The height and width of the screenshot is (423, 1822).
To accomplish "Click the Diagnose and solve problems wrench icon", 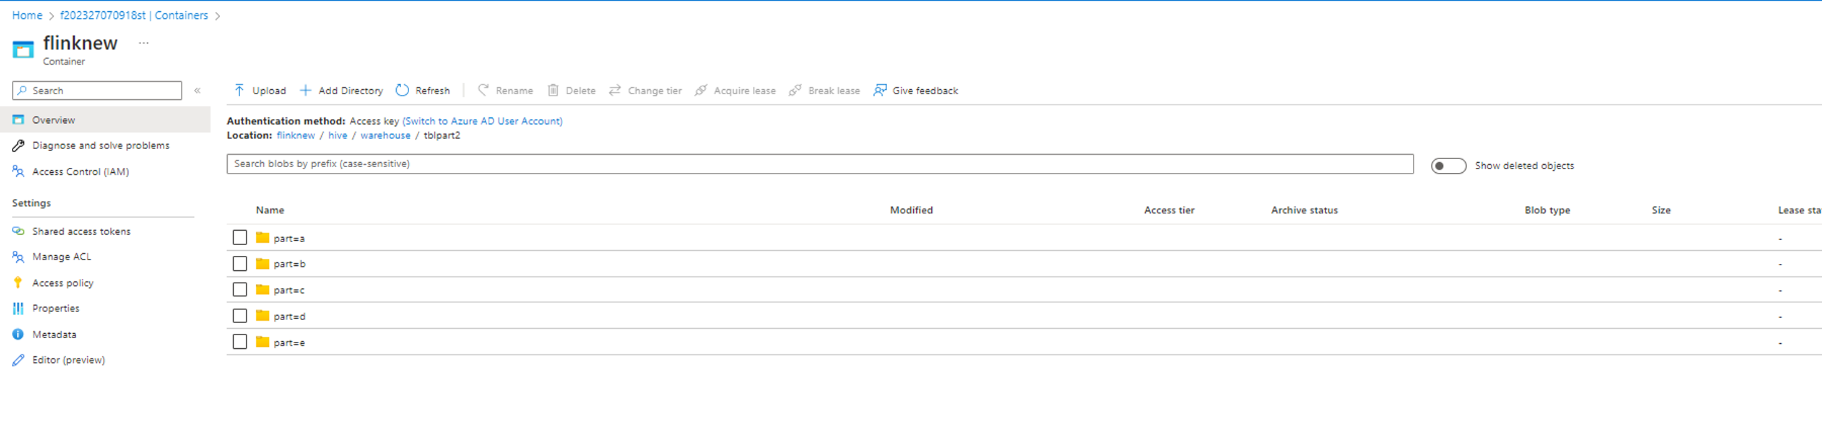I will 18,145.
